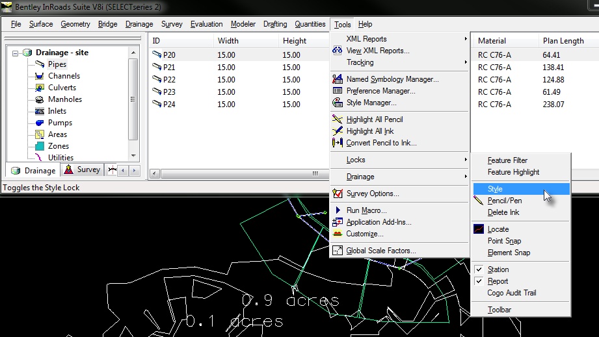Click the Convert Pencil to Ink icon
The width and height of the screenshot is (599, 337).
pyautogui.click(x=338, y=143)
